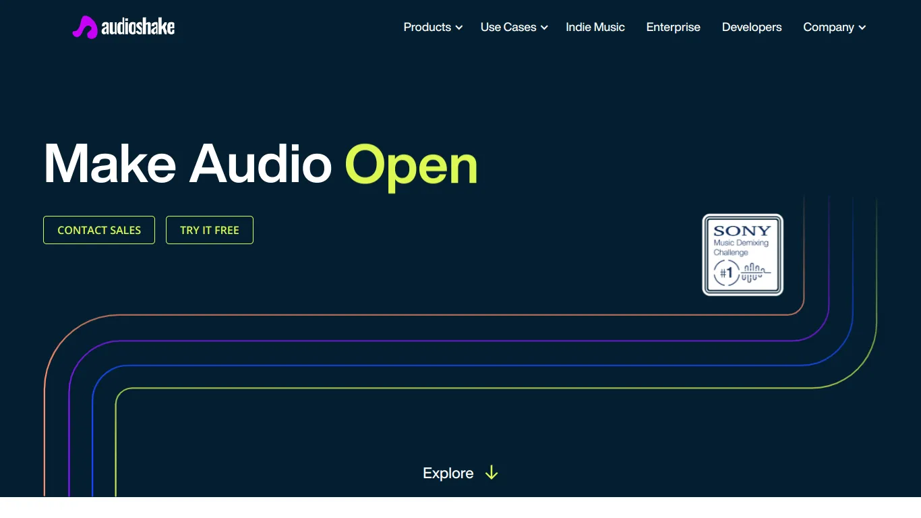Visit the Developers page
The image size is (921, 518).
(752, 27)
